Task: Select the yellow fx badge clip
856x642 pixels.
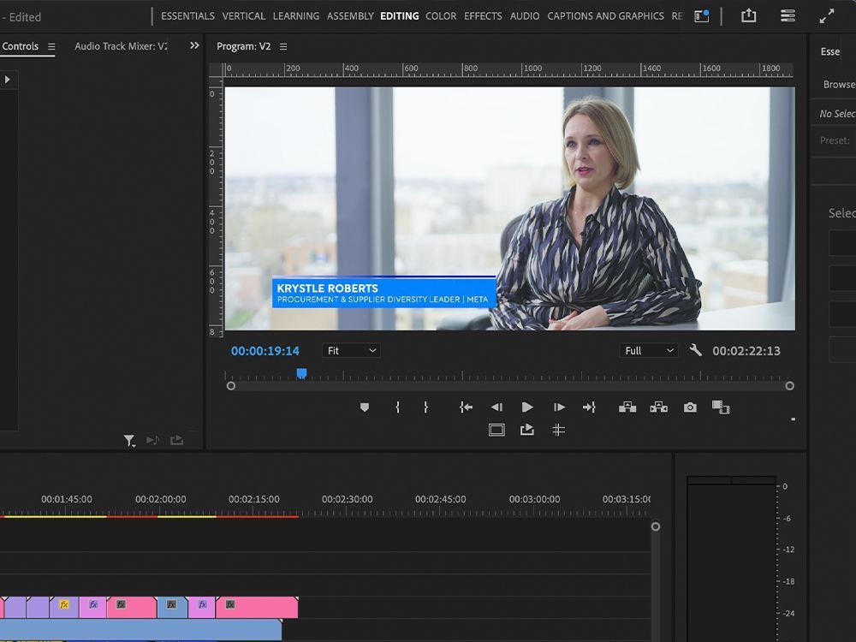Action: 64,607
